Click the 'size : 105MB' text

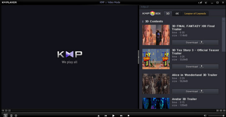point(180,105)
